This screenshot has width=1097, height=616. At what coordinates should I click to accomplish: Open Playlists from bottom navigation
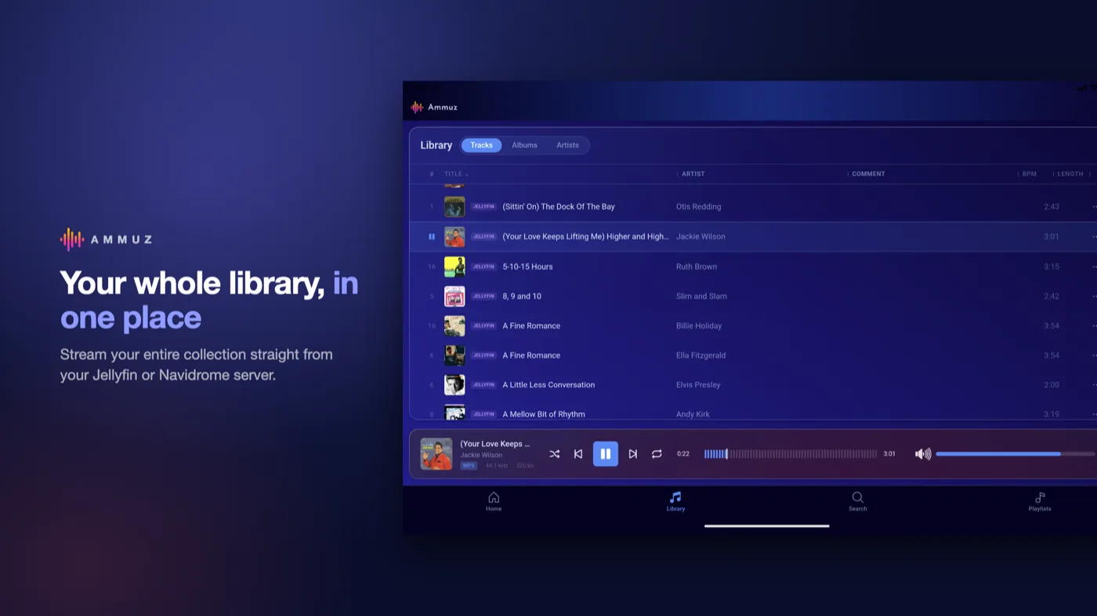tap(1040, 502)
